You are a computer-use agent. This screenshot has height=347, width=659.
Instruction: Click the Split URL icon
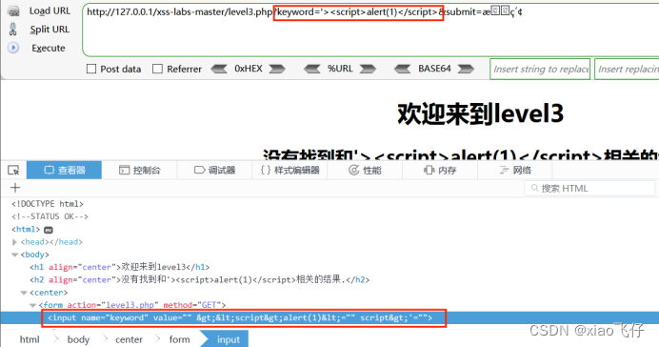point(13,29)
